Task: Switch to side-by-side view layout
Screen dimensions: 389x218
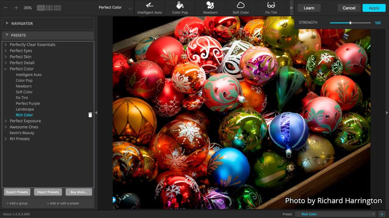Action: coord(49,8)
